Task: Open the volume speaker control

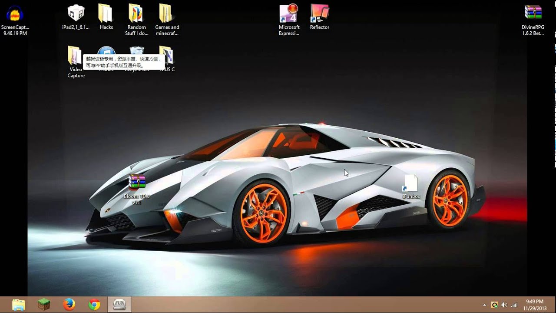Action: pyautogui.click(x=504, y=305)
